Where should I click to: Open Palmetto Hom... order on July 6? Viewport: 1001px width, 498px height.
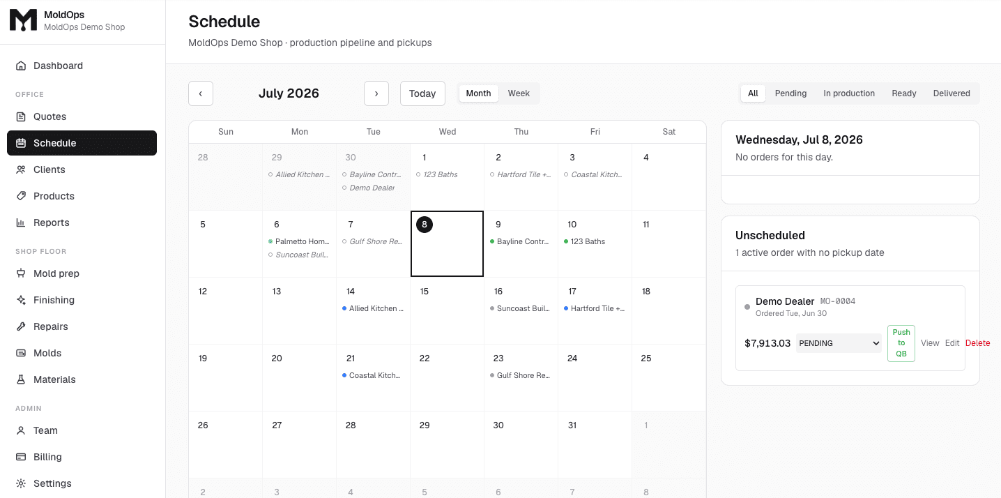[x=299, y=241]
